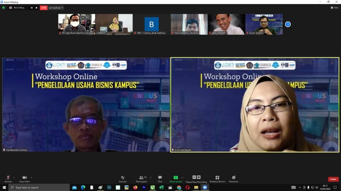Open the Security shield icon

pyautogui.click(x=123, y=178)
